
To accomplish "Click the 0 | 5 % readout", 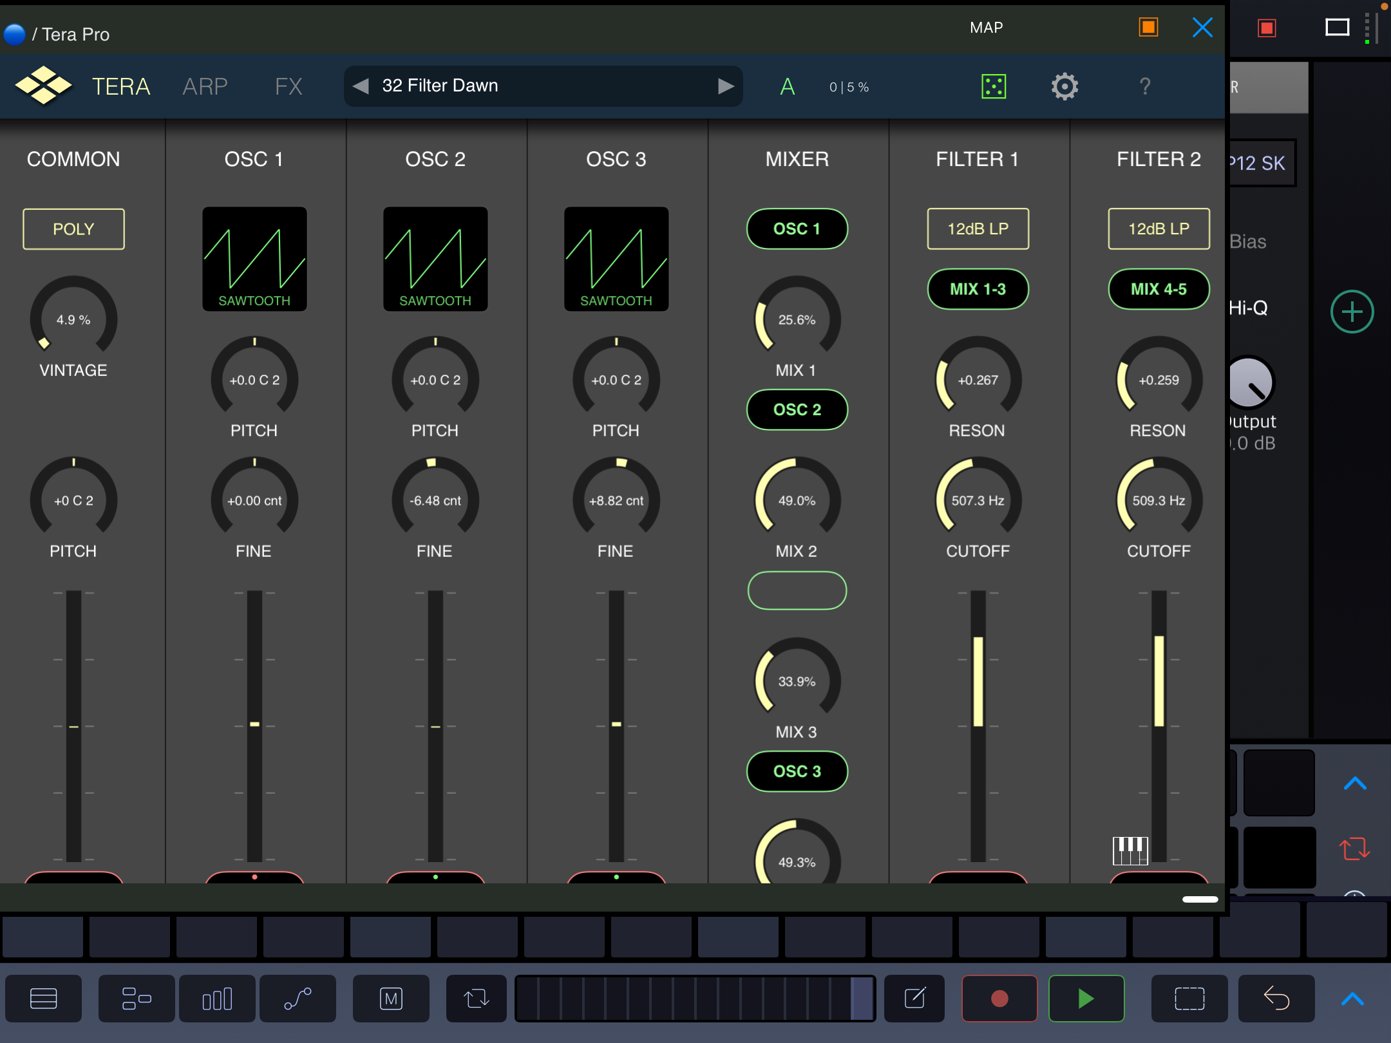I will (x=849, y=87).
